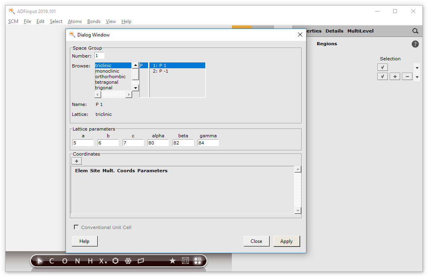Image resolution: width=428 pixels, height=277 pixels.
Task: Click the star structures tool icon
Action: pos(172,261)
